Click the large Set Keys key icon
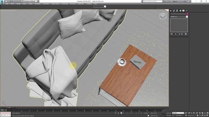The width and height of the screenshot is (209, 117). (164, 114)
